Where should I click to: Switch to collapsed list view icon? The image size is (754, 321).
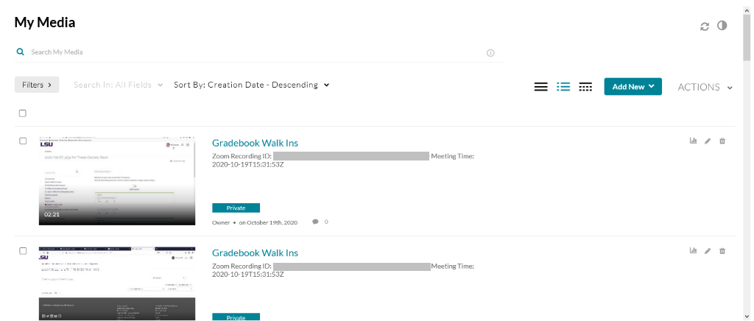[x=541, y=87]
